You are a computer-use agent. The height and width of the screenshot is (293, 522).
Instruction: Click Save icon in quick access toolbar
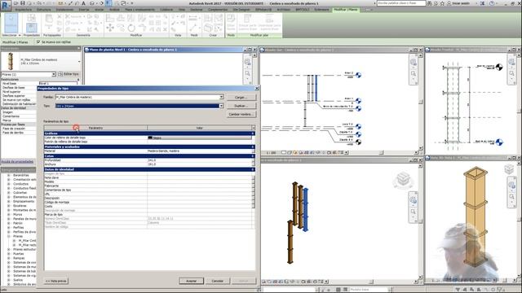click(x=23, y=3)
